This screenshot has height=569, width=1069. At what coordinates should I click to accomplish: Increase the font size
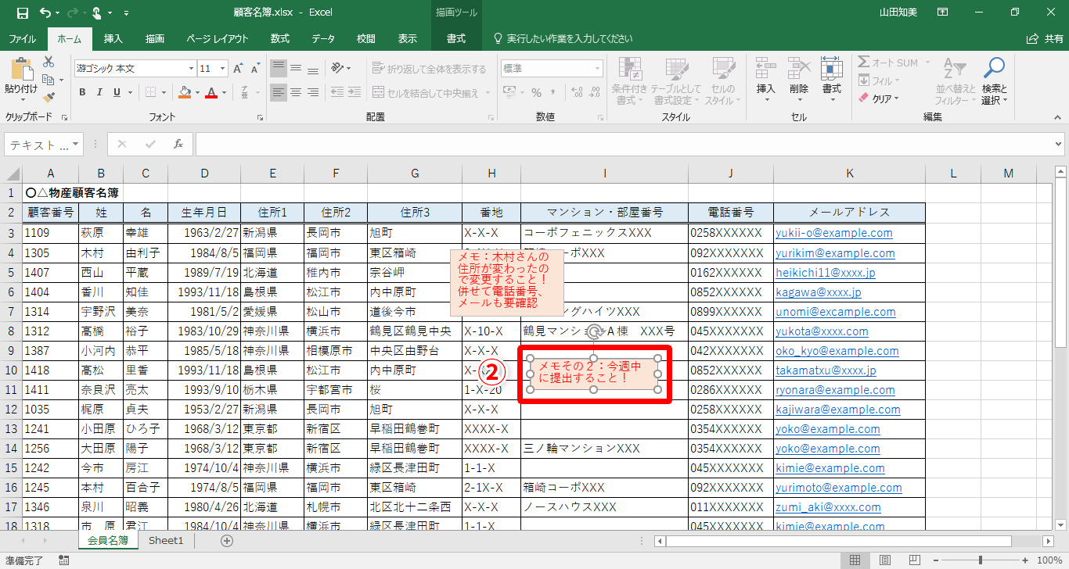pos(239,69)
